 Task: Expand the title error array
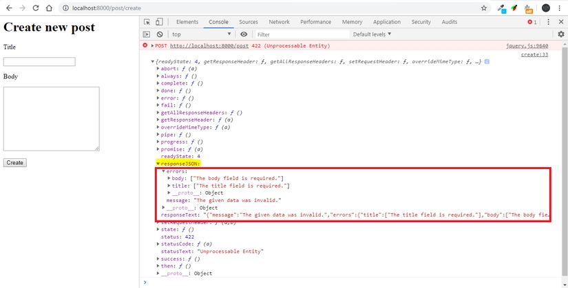(x=169, y=186)
